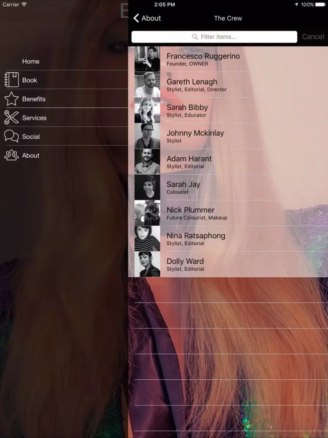Expand Nick Plummer row disclosure chevron
This screenshot has height=438, width=328.
tap(320, 213)
